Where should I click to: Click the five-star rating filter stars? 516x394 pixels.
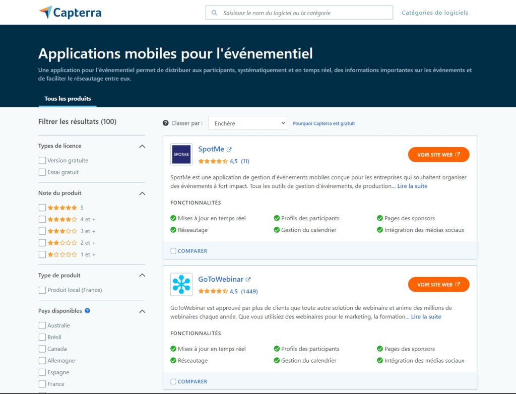(x=62, y=208)
